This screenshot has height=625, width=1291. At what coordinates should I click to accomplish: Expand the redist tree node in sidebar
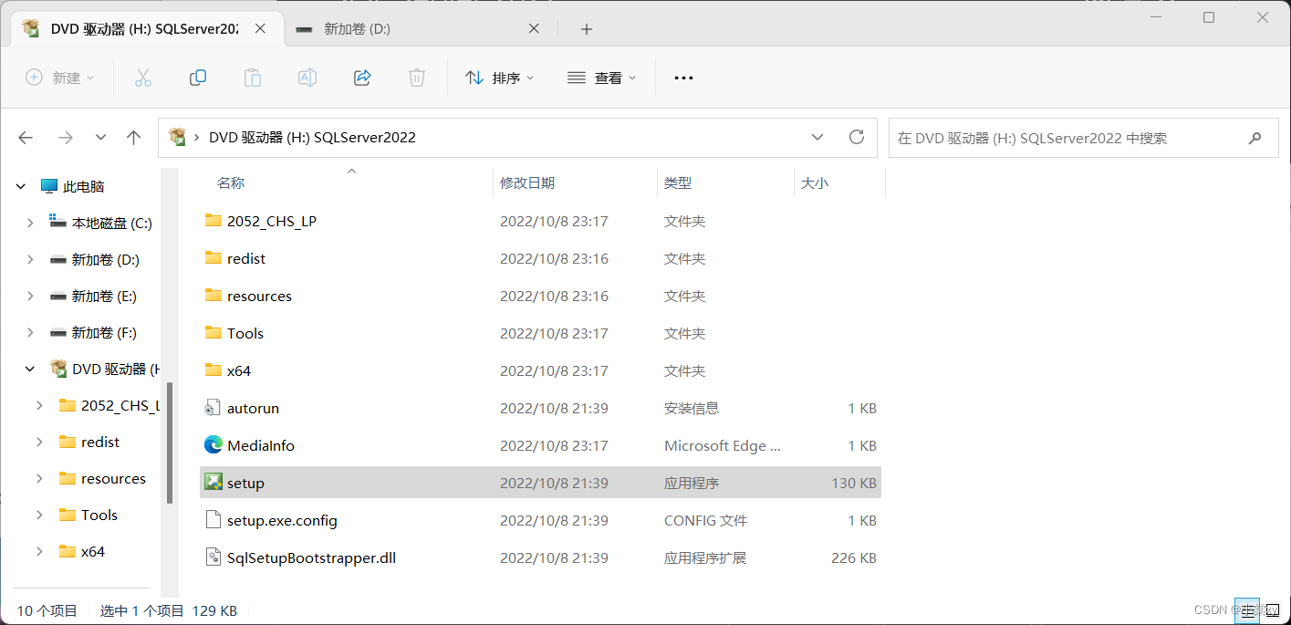pyautogui.click(x=39, y=442)
